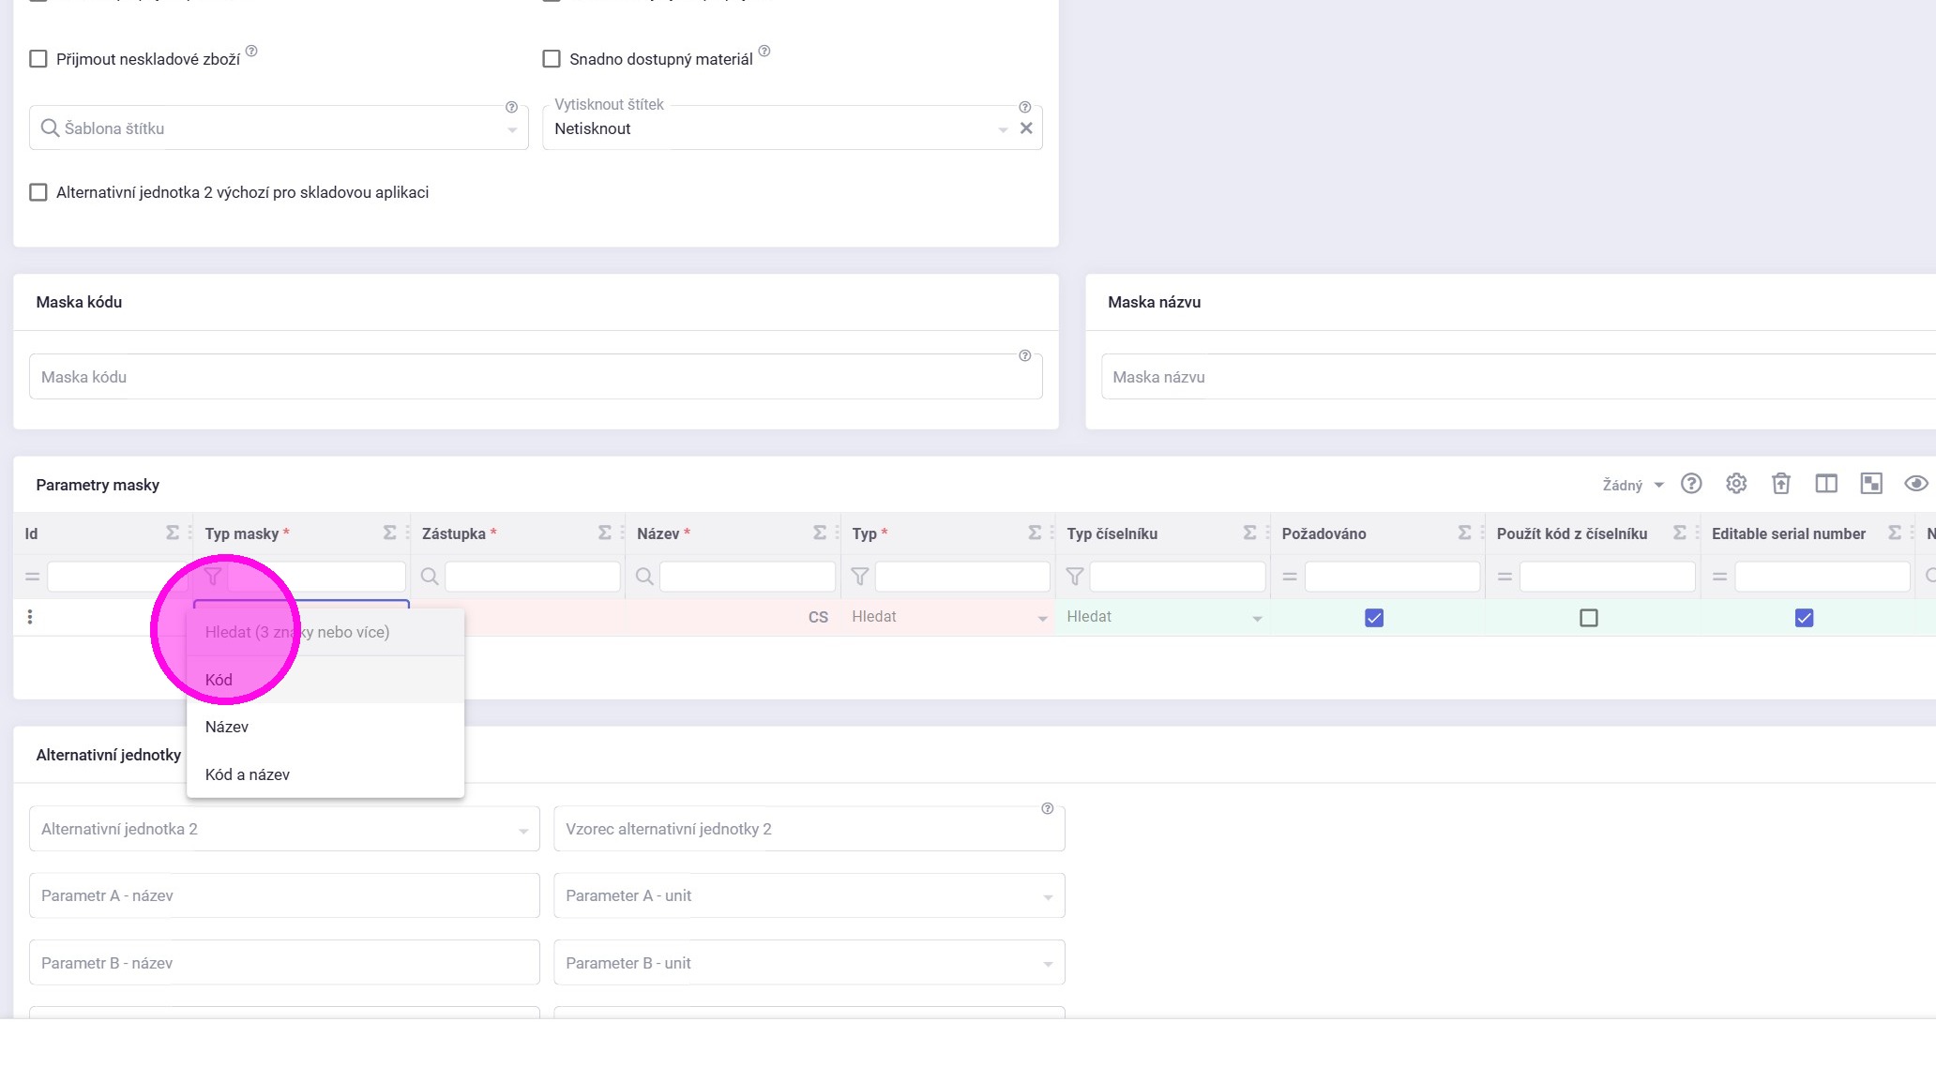Click the Maska kódu help icon
The width and height of the screenshot is (1936, 1082).
[1024, 356]
